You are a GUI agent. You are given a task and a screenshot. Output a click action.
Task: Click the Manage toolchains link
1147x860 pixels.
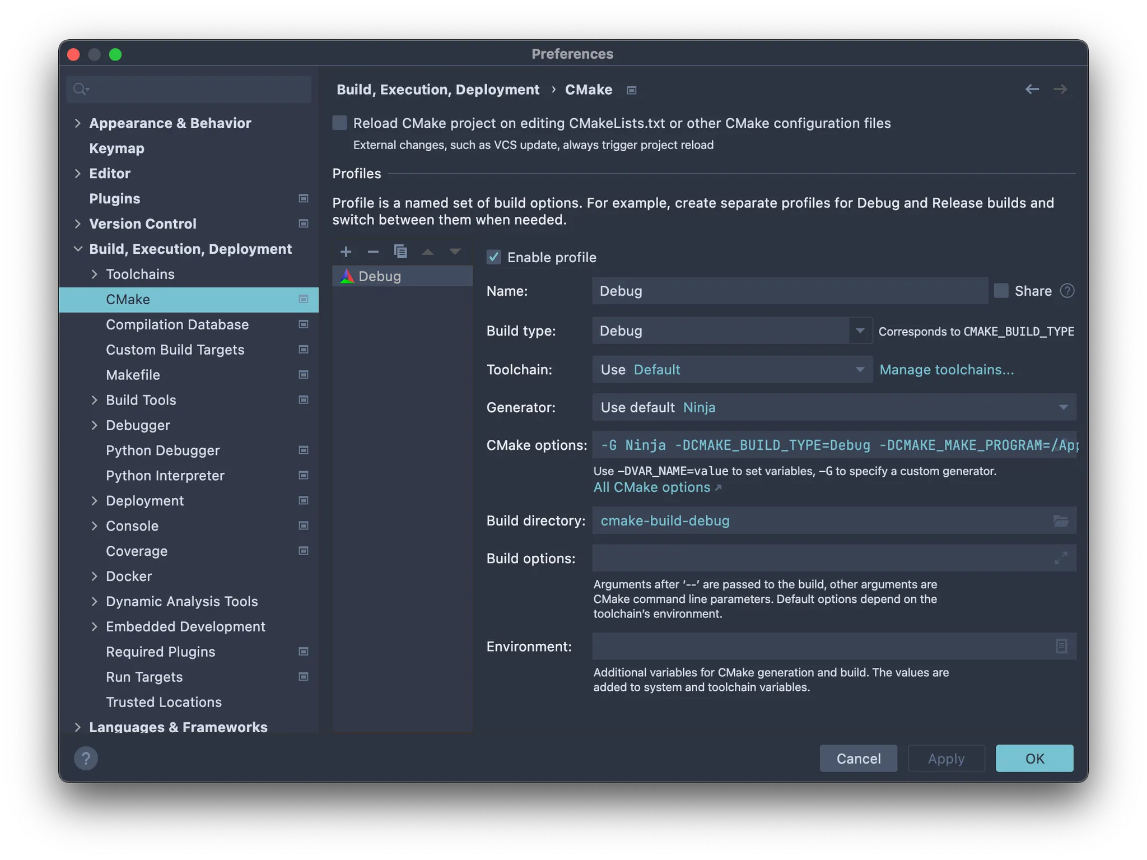(x=946, y=370)
